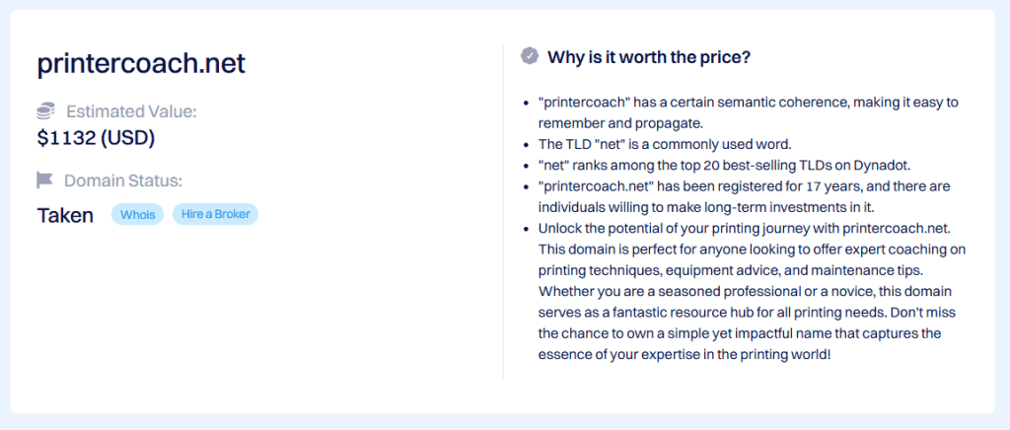Click the bullet dot before the Dynadot line

point(527,165)
